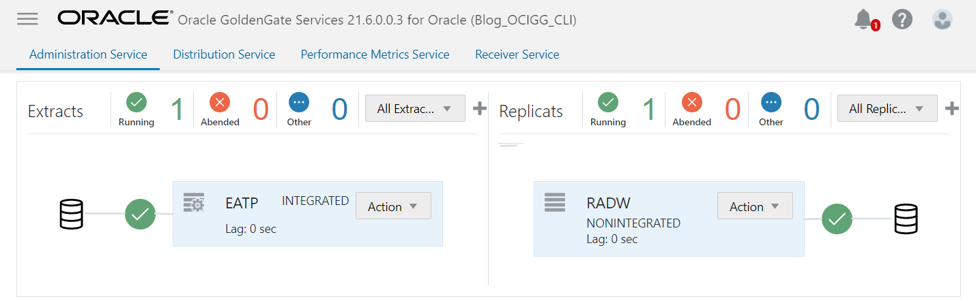Open the EATP extract name
976x301 pixels.
[242, 203]
